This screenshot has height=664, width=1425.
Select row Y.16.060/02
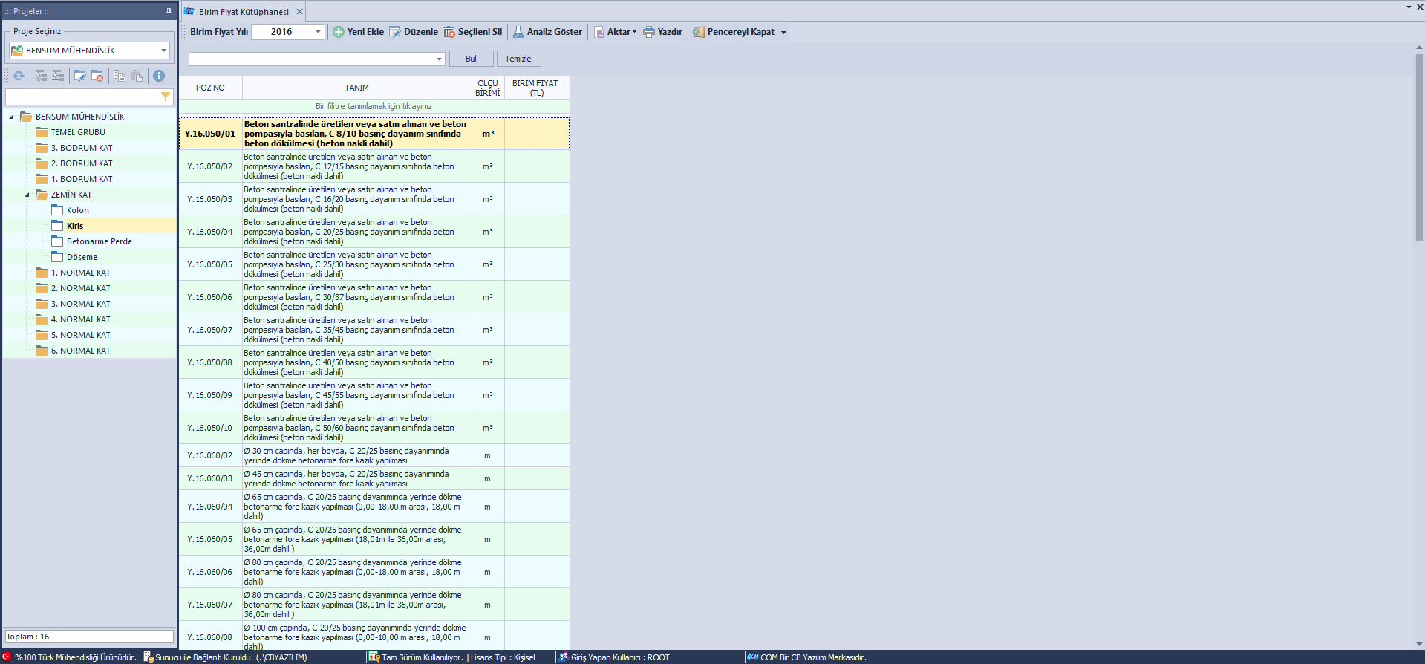coord(374,455)
